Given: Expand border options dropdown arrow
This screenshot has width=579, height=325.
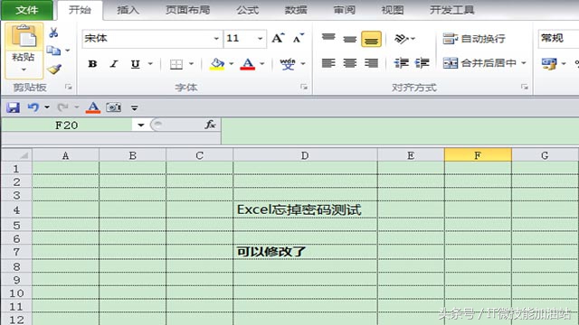Looking at the screenshot, I should click(x=191, y=64).
